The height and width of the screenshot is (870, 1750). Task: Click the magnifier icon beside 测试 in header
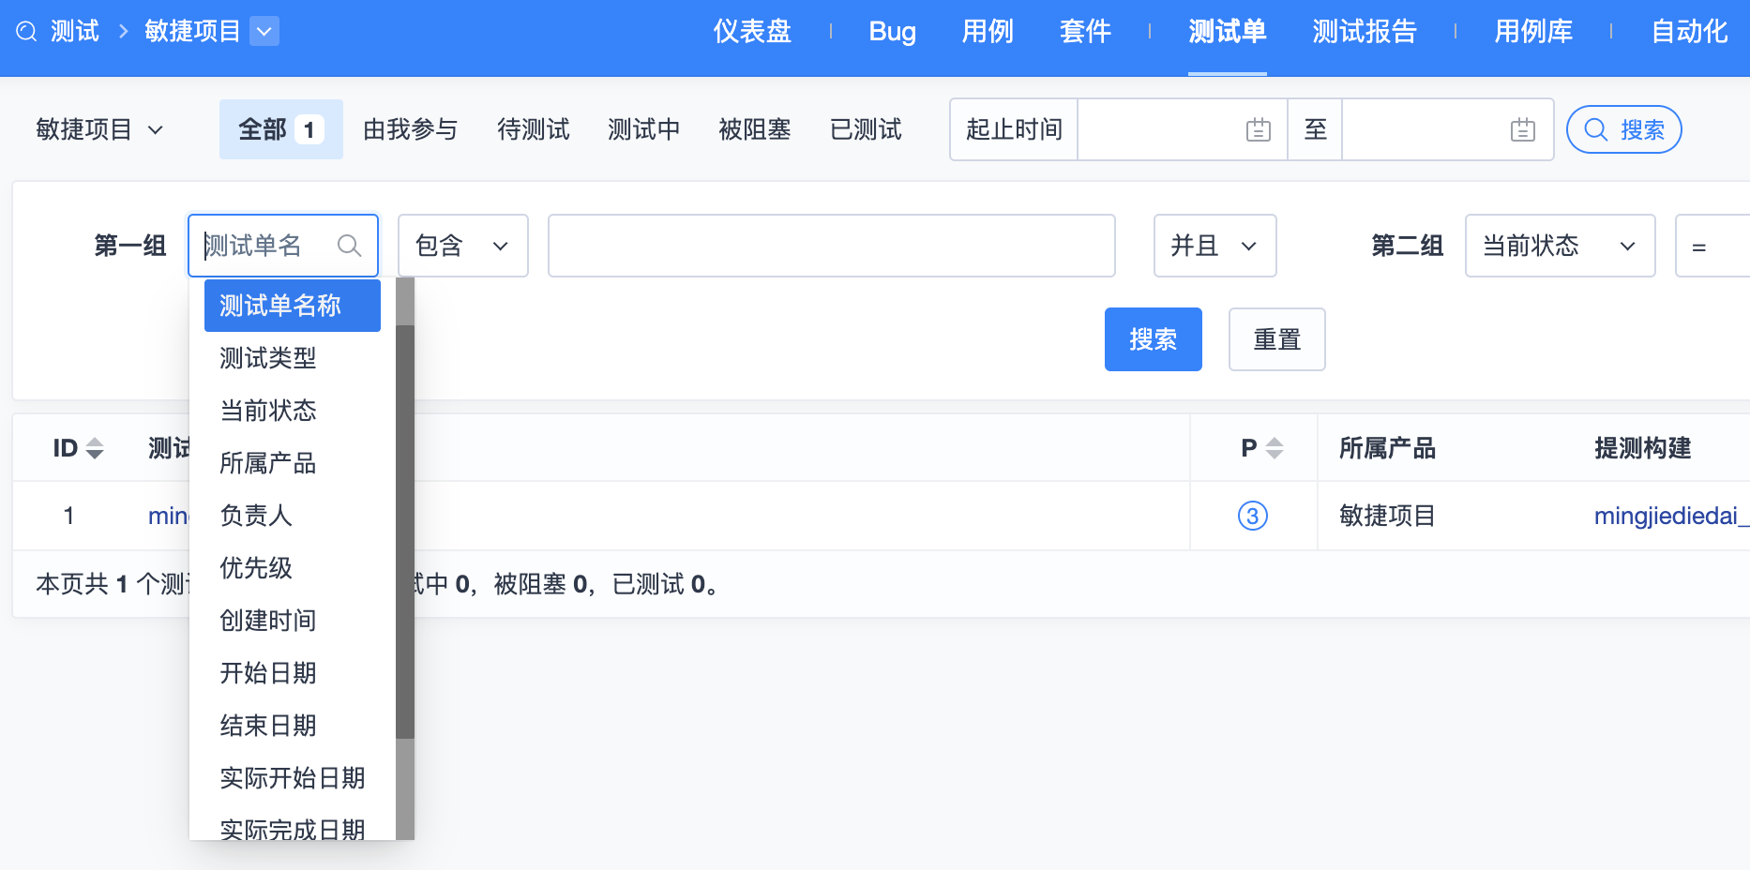click(26, 32)
